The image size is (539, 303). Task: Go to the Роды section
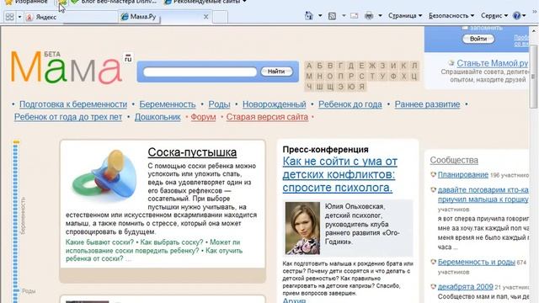pos(219,104)
